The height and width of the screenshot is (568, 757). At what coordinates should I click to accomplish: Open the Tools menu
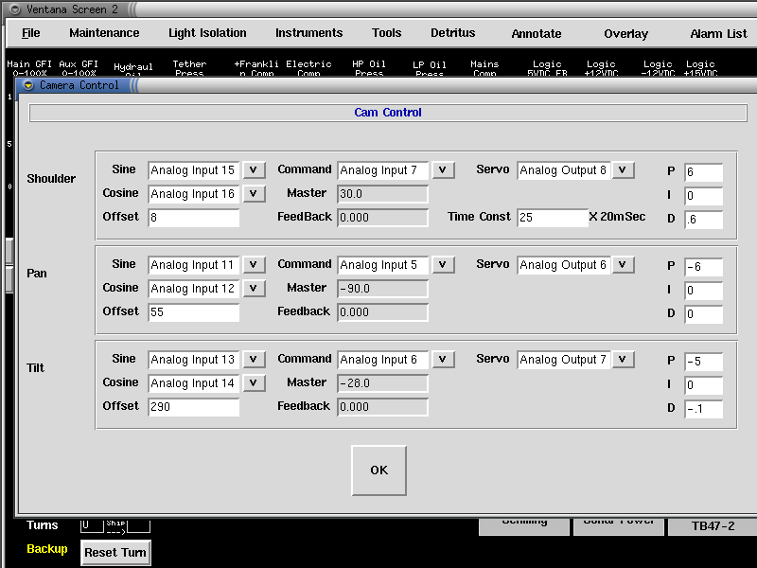[x=386, y=33]
